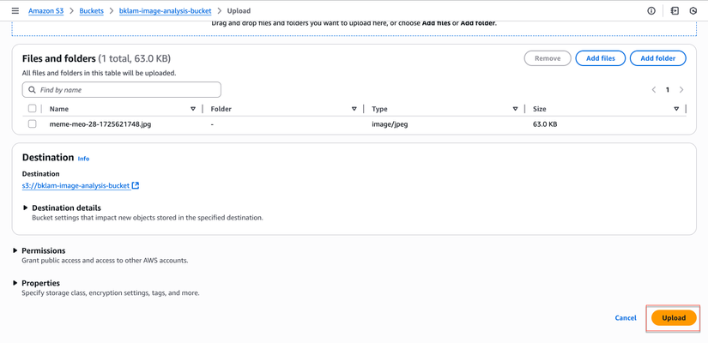The image size is (708, 343).
Task: Expand the Properties section
Action: pyautogui.click(x=15, y=283)
